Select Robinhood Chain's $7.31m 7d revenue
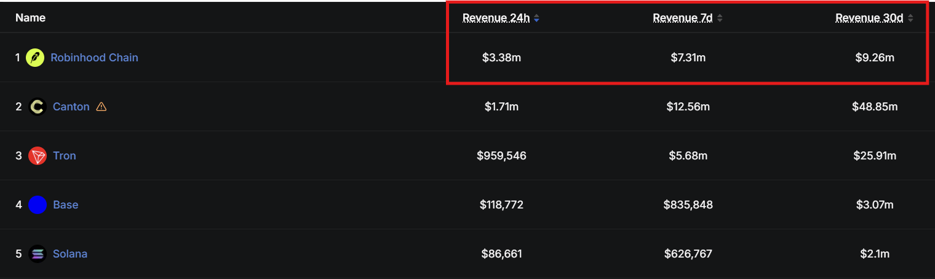 tap(688, 58)
